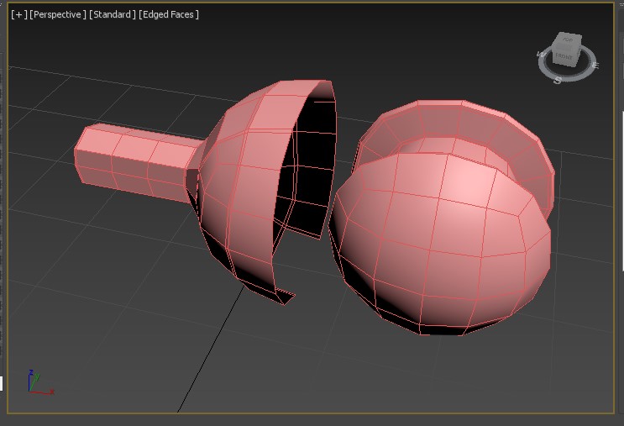
Task: Click the W compass letter on ViewCube ring
Action: pyautogui.click(x=541, y=55)
